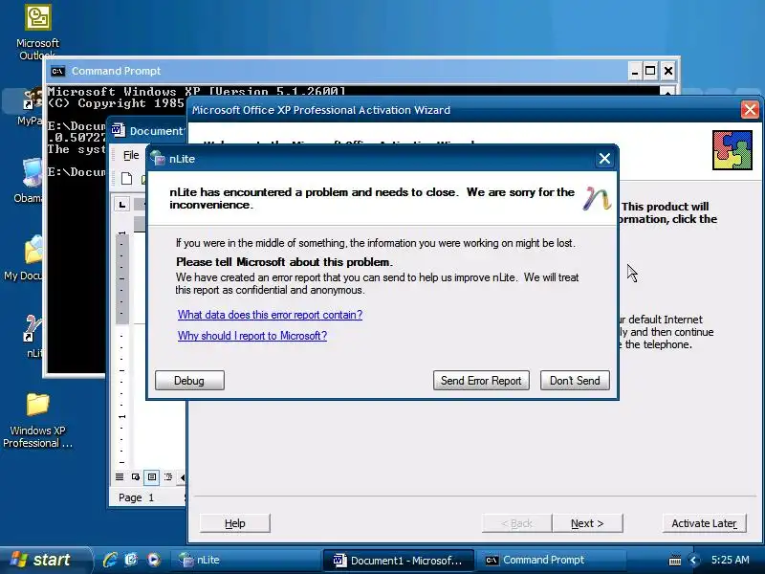
Task: Click the nLite icon in error dialog title bar
Action: pos(158,159)
